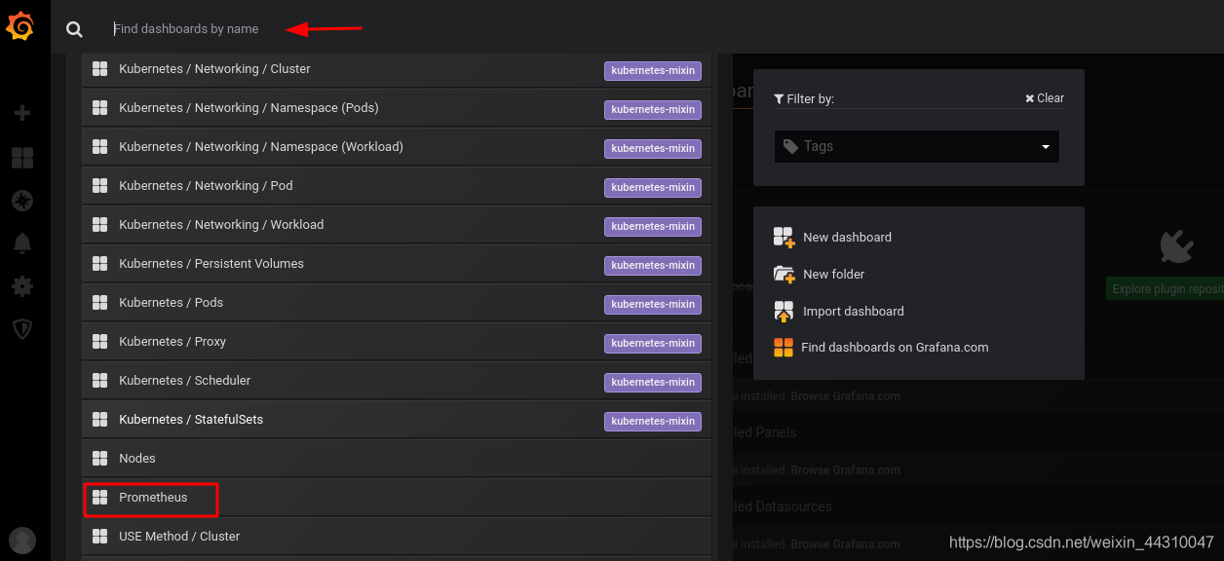The height and width of the screenshot is (561, 1224).
Task: Click the Tags dropdown caret arrow
Action: [1046, 147]
